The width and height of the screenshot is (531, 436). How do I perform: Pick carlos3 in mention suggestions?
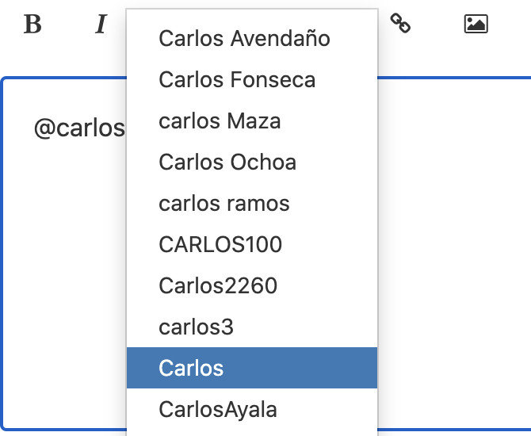(252, 327)
